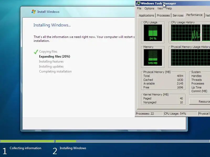Switch to the Processes tab
The image size is (210, 157).
point(163,15)
